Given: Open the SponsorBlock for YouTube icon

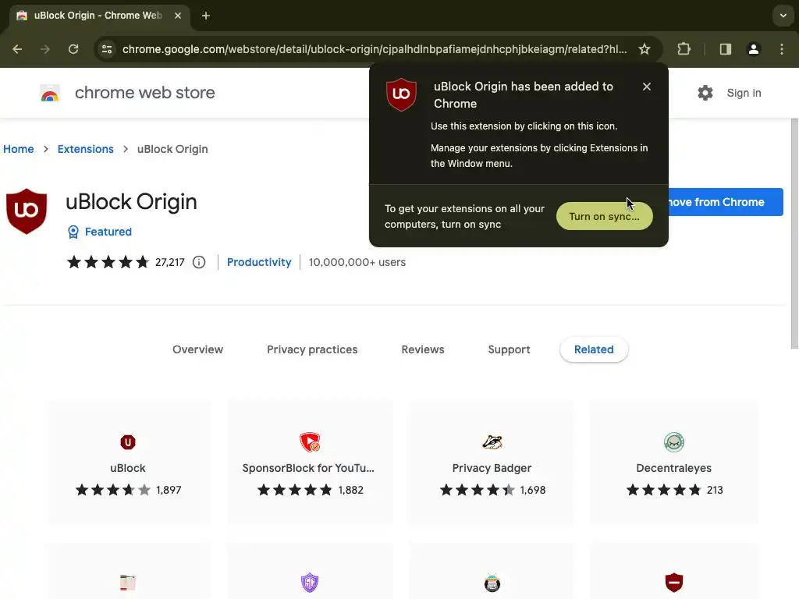Looking at the screenshot, I should pyautogui.click(x=310, y=442).
